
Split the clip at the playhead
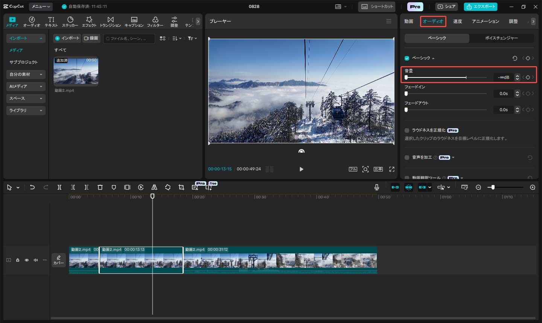pos(59,187)
